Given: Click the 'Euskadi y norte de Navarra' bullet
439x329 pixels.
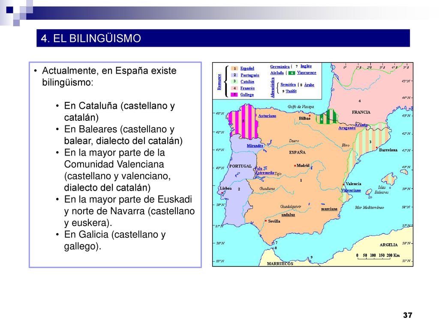Looking at the screenshot, I should click(x=129, y=211).
